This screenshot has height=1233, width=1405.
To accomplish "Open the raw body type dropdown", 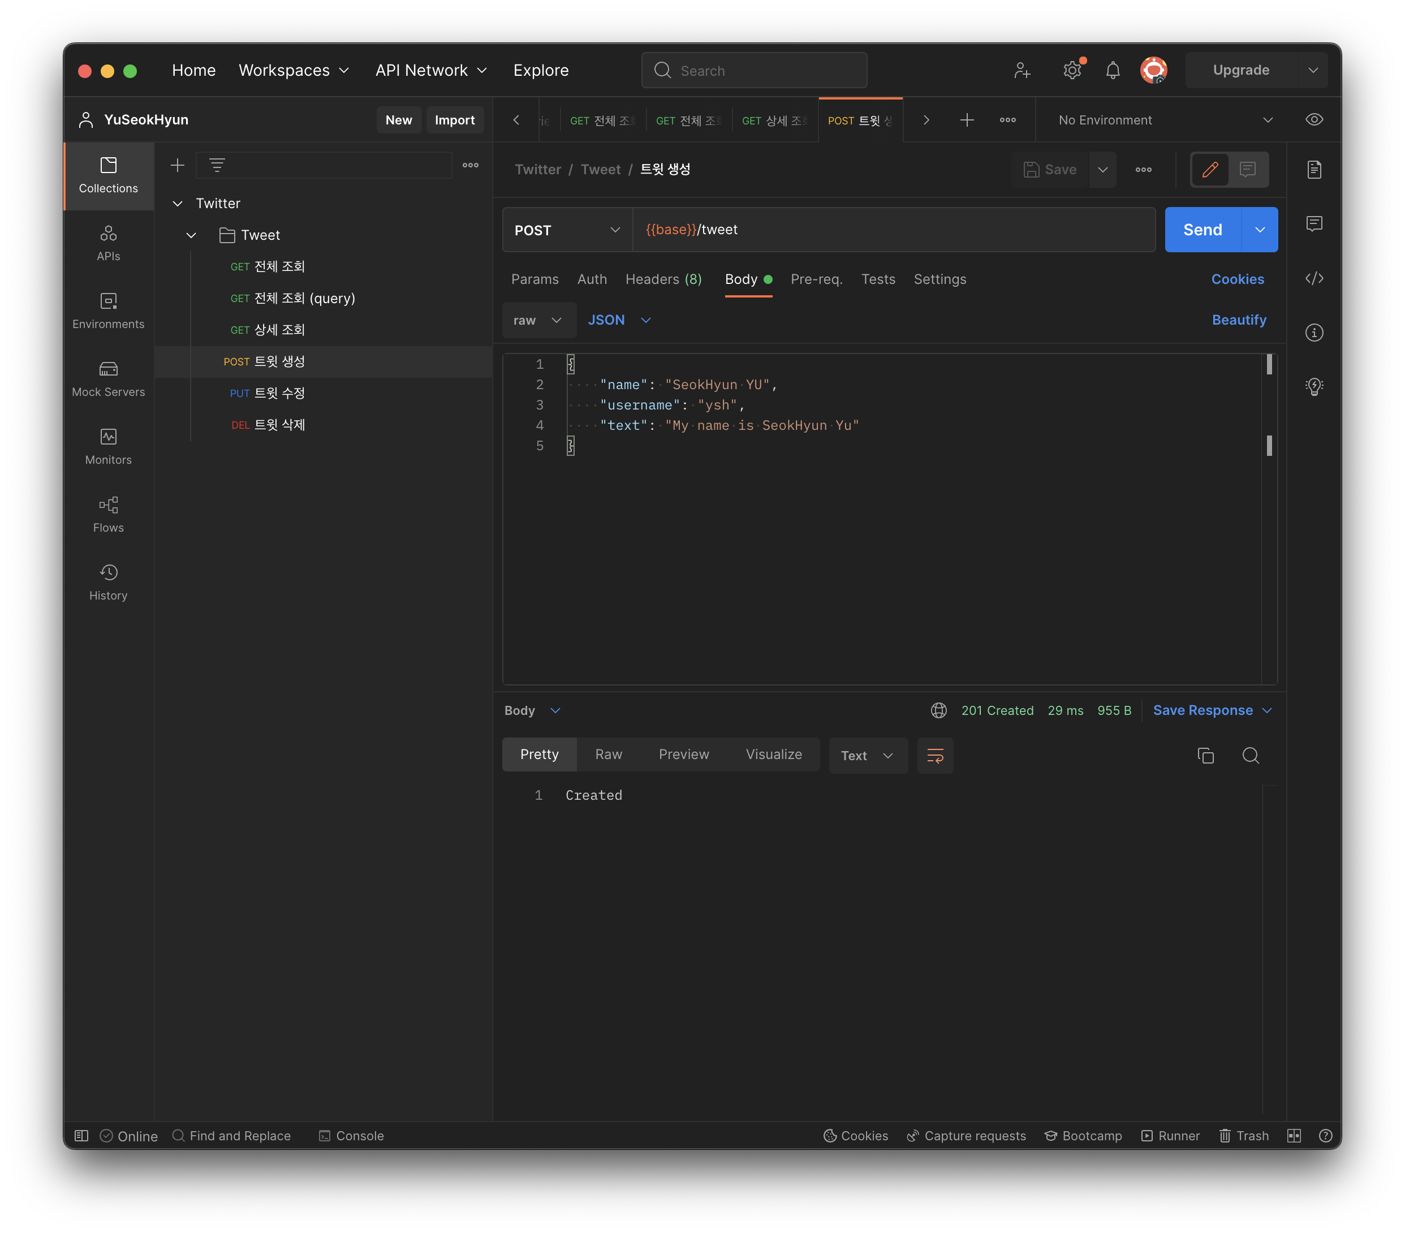I will [x=538, y=320].
